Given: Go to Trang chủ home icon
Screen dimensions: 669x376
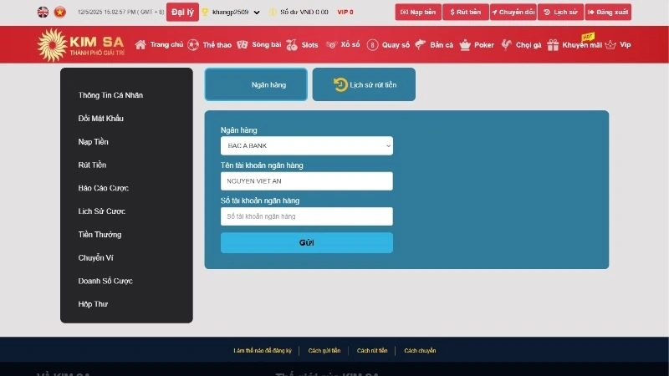Looking at the screenshot, I should click(140, 44).
